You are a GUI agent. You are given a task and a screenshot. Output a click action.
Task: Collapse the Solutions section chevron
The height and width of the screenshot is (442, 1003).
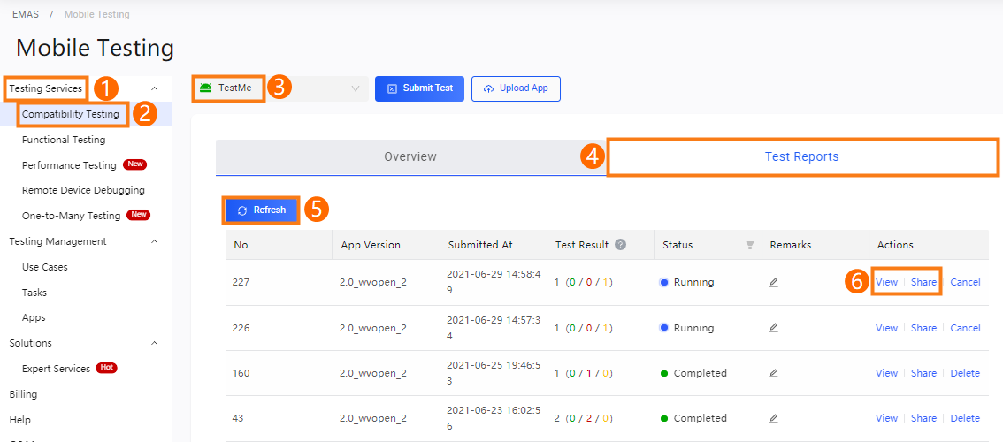pos(154,343)
